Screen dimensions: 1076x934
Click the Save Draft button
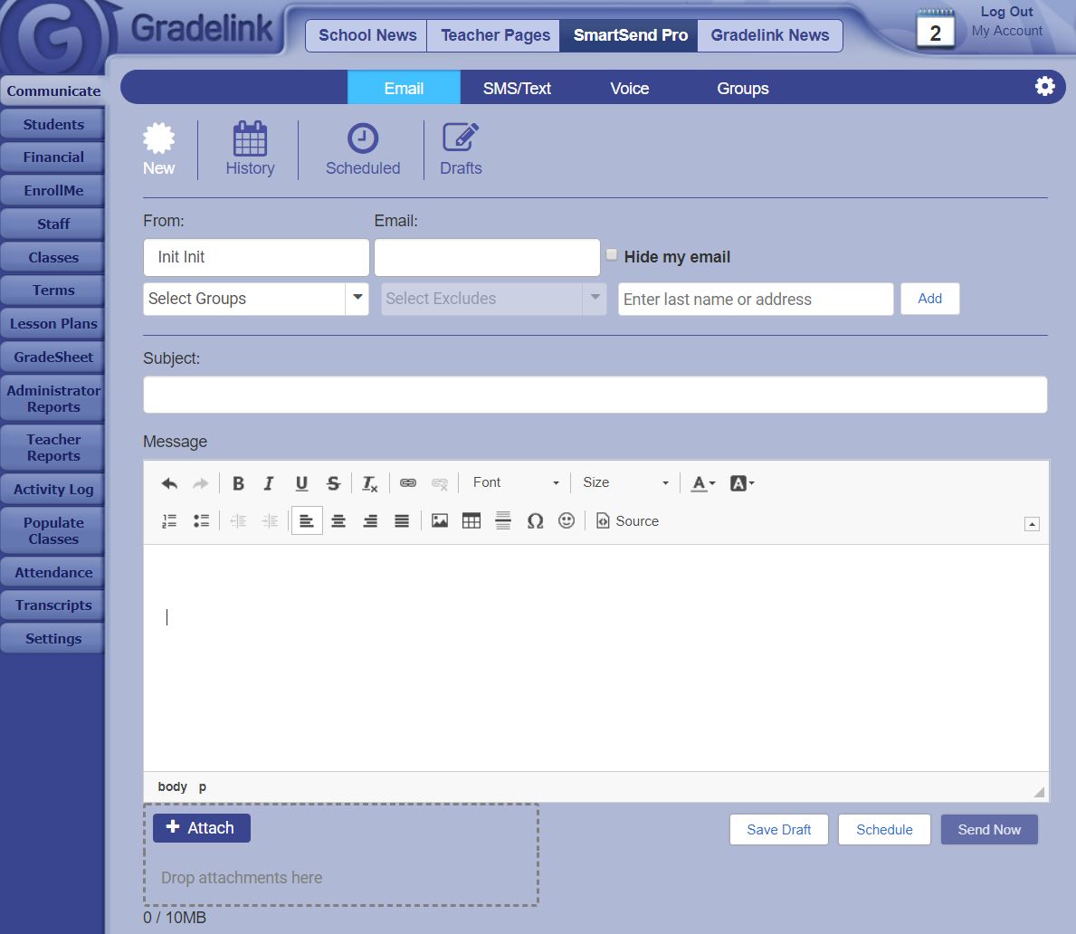[x=778, y=830]
